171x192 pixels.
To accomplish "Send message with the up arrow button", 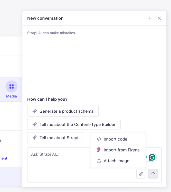I will (153, 174).
